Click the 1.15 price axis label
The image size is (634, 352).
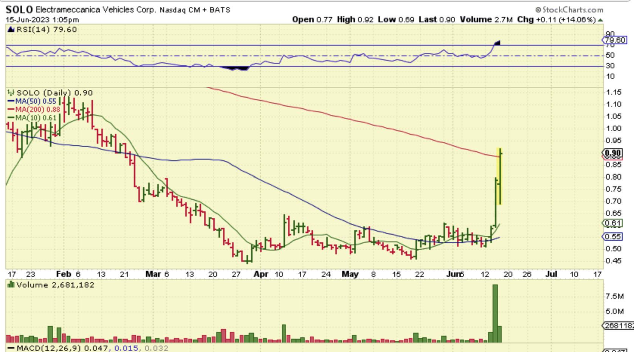(613, 92)
